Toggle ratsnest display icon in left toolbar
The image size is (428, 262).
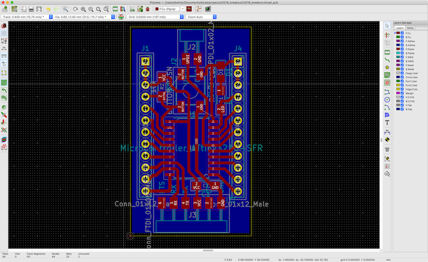tap(4, 73)
